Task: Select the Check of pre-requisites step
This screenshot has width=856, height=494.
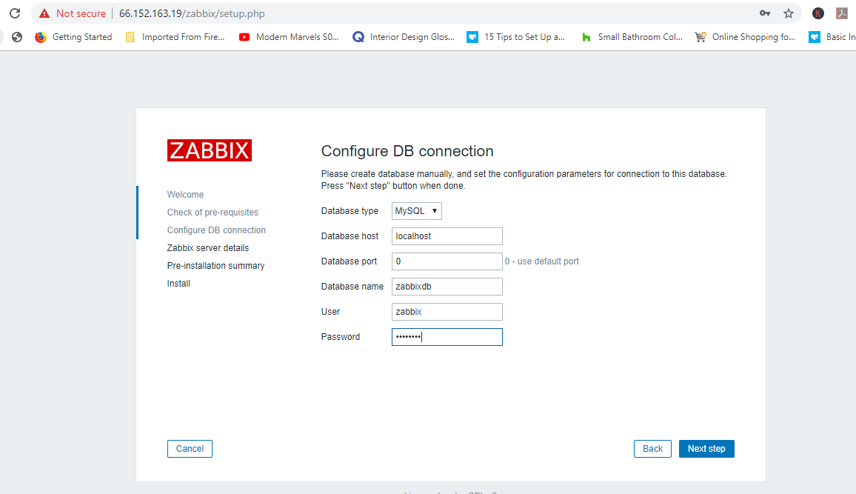Action: point(213,213)
